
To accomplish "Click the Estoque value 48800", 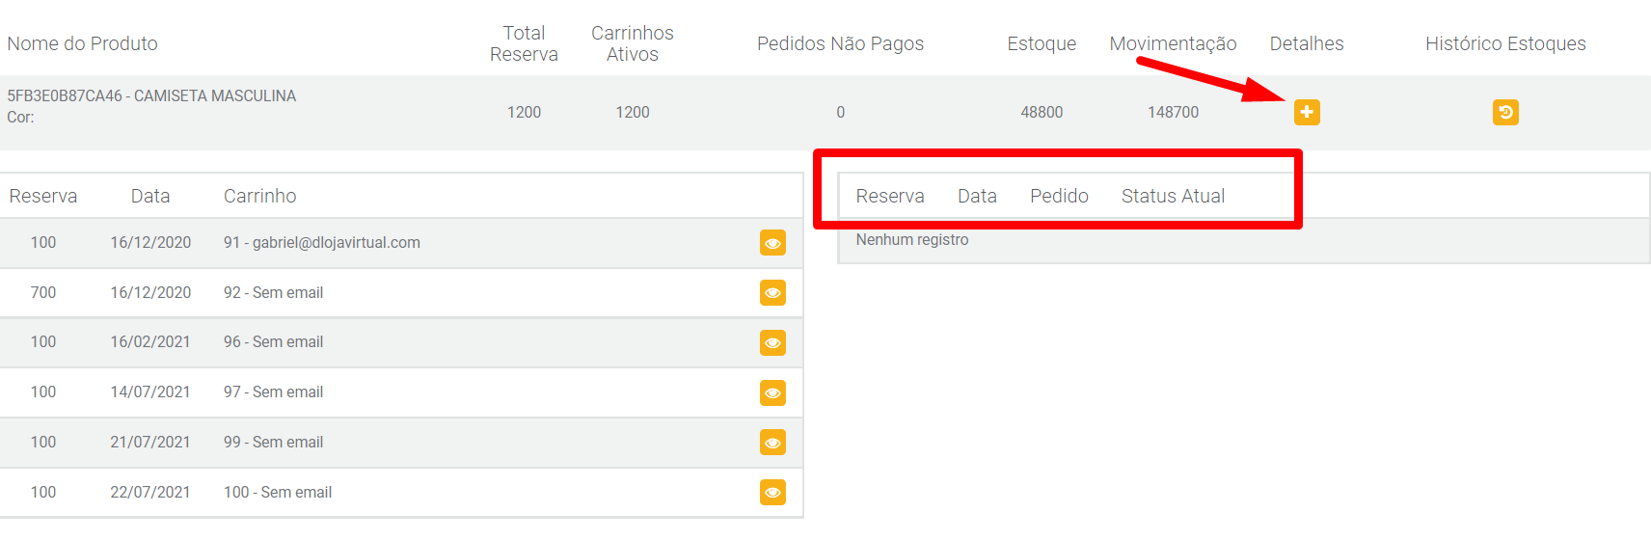I will click(1042, 112).
